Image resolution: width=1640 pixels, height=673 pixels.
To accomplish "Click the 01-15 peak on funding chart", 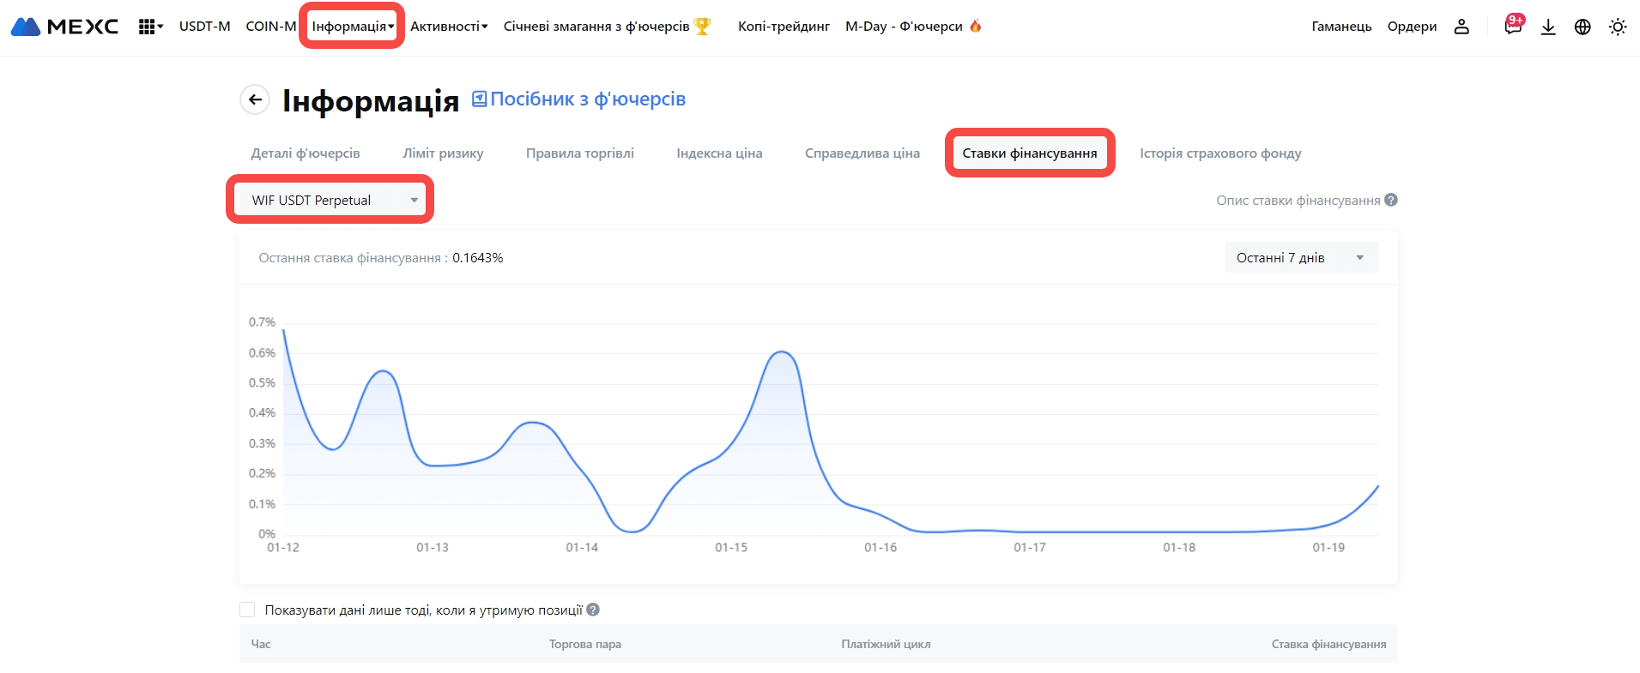I will point(782,352).
